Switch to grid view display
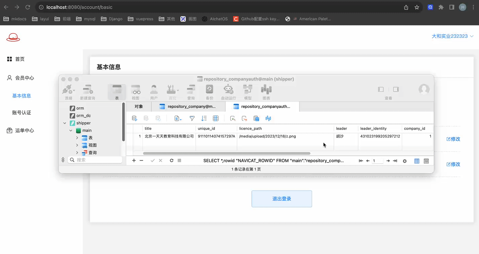The image size is (479, 254). 417,161
